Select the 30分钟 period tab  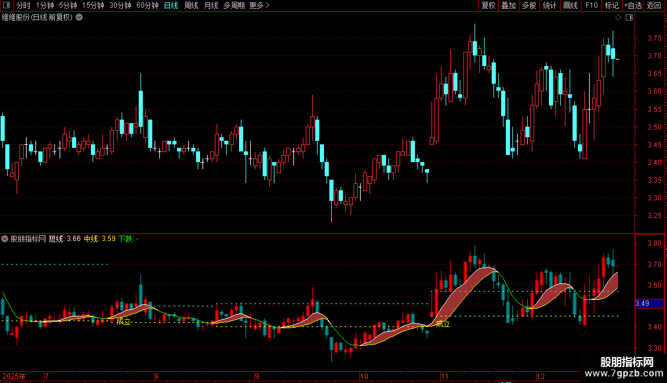(120, 5)
